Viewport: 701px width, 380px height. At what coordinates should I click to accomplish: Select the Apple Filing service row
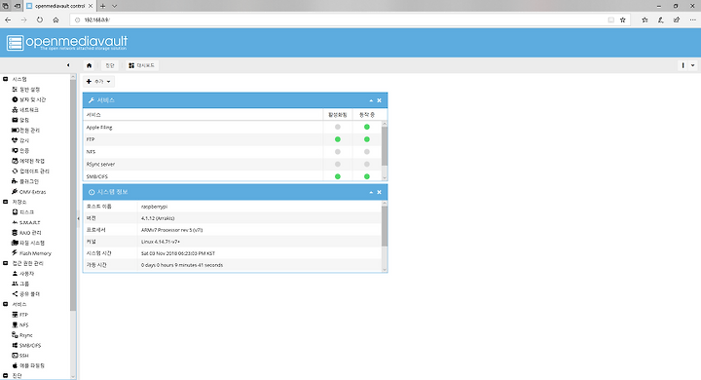click(x=233, y=128)
